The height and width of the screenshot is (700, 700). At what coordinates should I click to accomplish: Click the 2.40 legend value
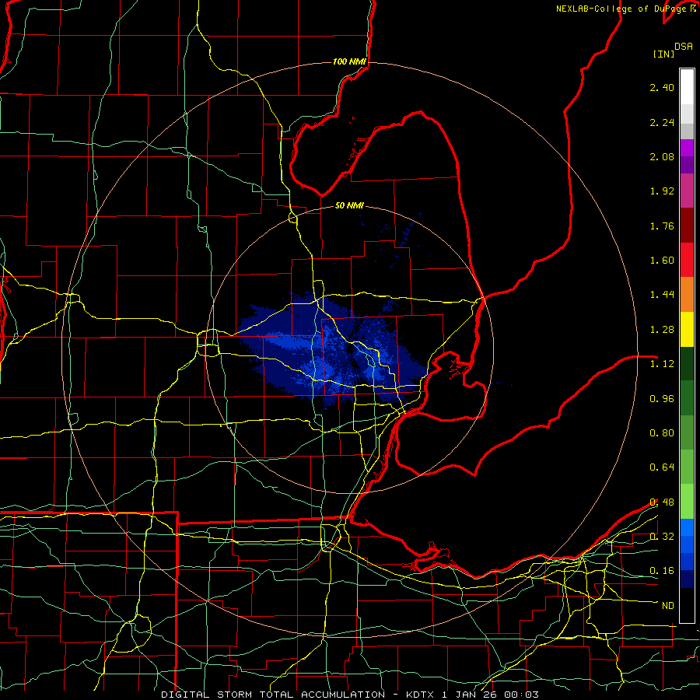[x=662, y=87]
